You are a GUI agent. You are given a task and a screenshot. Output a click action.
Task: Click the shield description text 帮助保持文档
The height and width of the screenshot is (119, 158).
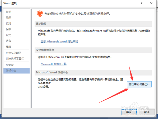point(77,14)
